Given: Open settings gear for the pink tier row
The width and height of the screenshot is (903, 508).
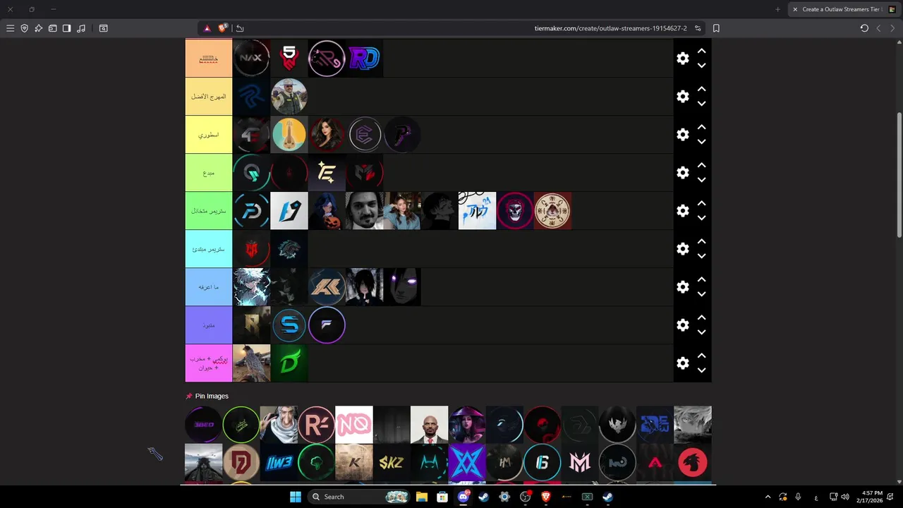Looking at the screenshot, I should pyautogui.click(x=682, y=363).
